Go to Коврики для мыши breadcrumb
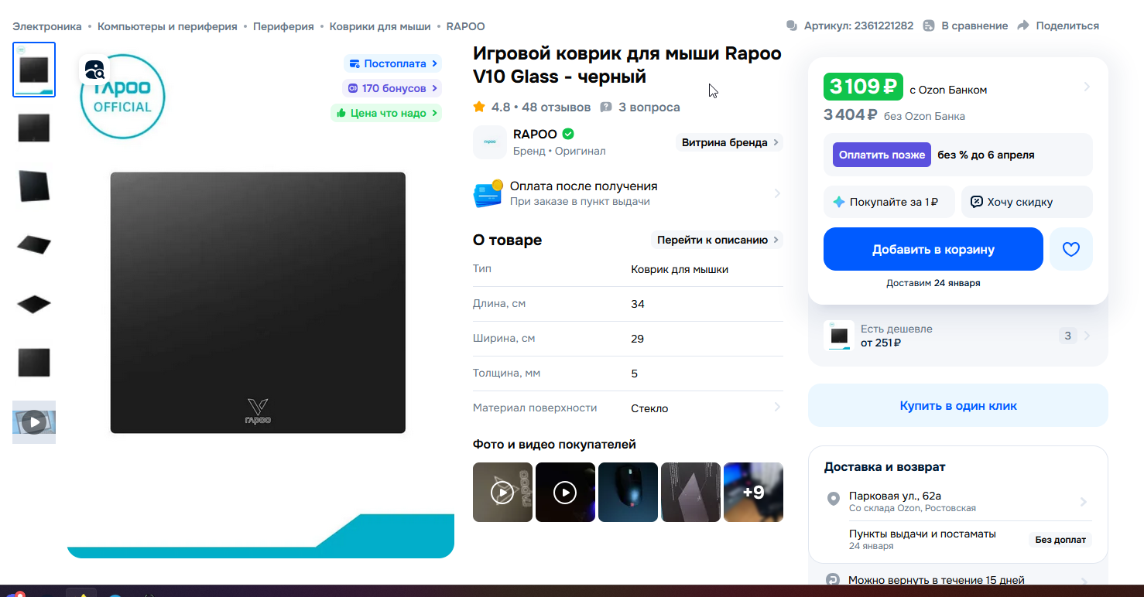The image size is (1144, 597). [x=380, y=26]
